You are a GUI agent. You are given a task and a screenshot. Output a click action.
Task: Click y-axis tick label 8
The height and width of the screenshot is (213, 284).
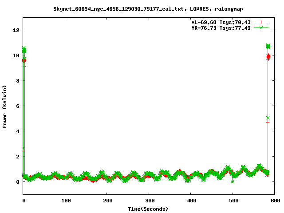pyautogui.click(x=18, y=81)
